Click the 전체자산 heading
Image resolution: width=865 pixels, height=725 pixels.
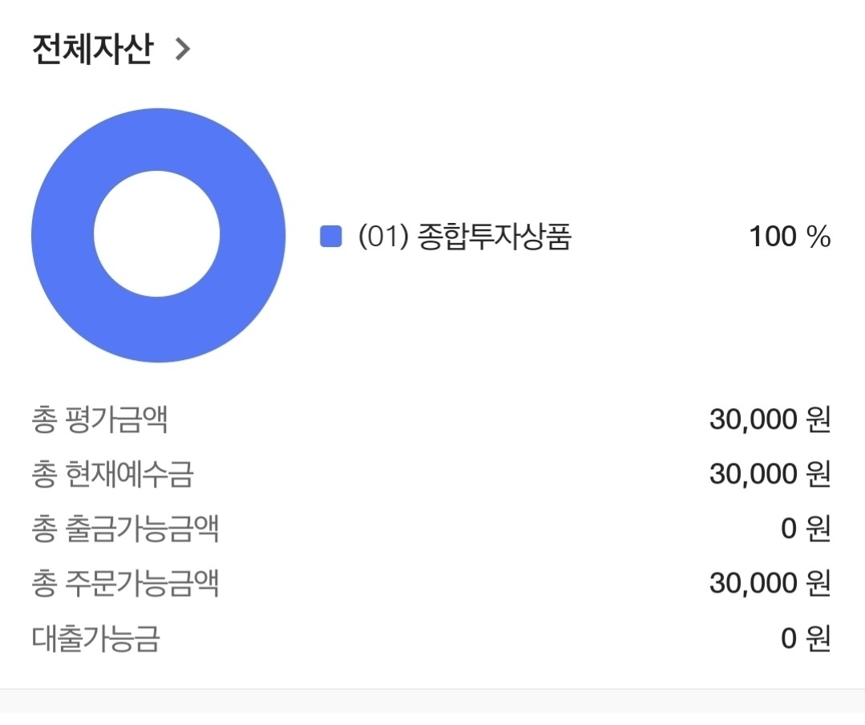(92, 49)
